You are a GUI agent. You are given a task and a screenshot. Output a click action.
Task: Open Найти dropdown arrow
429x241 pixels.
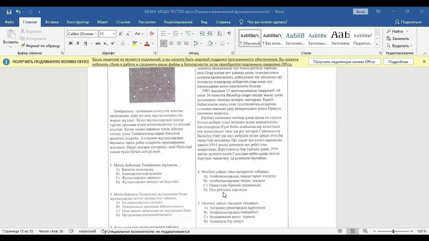point(407,31)
